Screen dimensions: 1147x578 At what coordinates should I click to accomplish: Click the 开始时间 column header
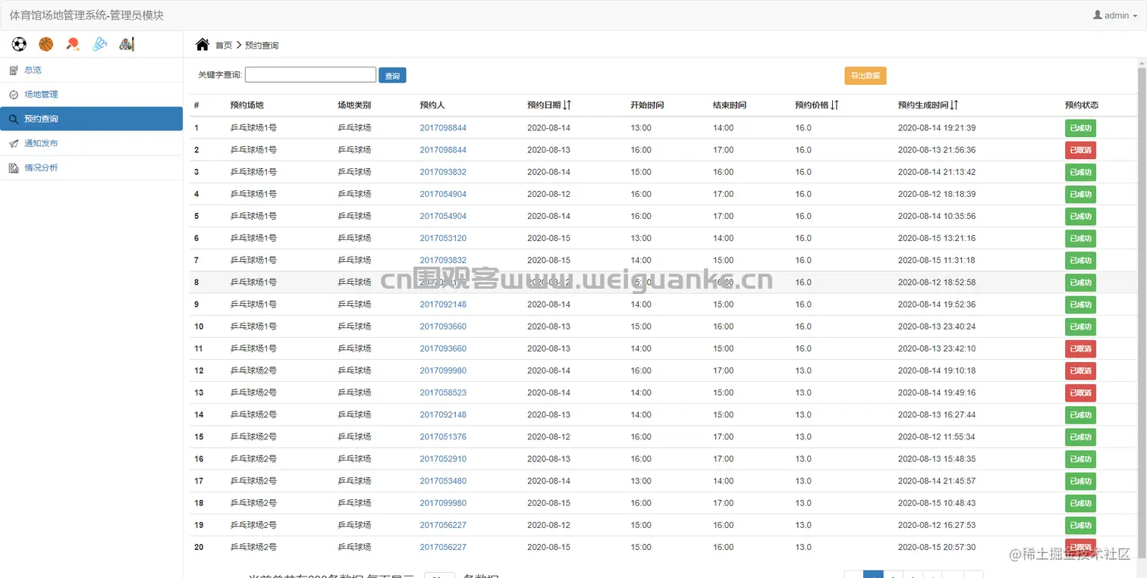tap(647, 105)
